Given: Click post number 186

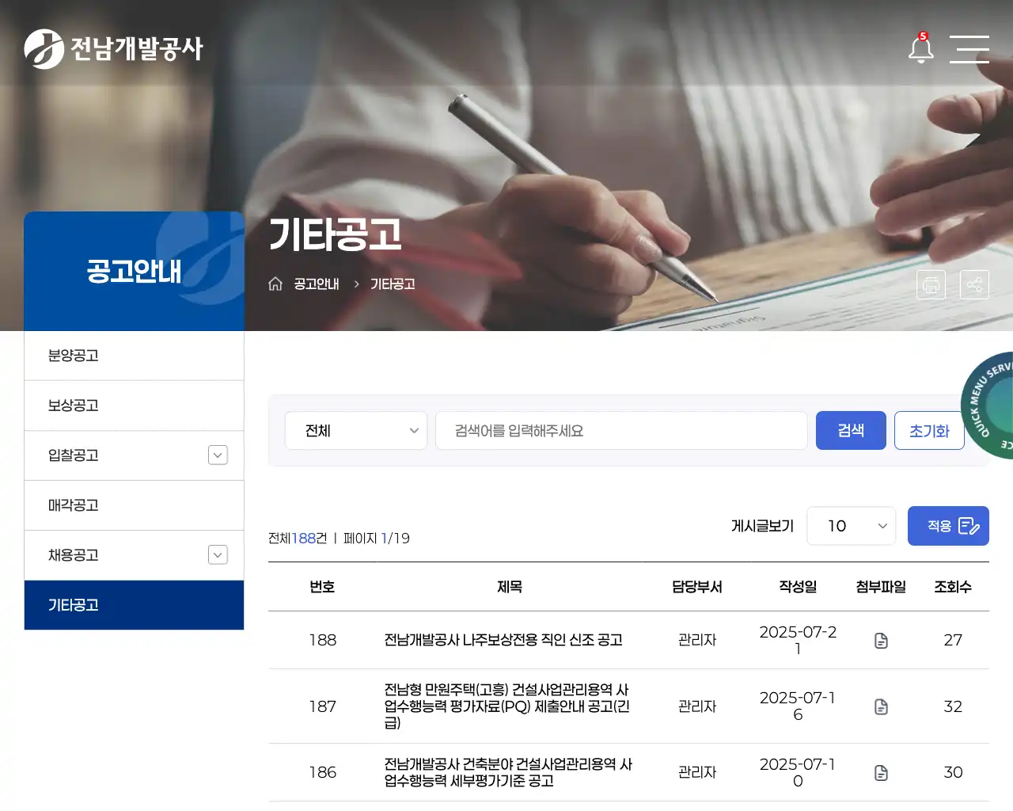Looking at the screenshot, I should [322, 772].
